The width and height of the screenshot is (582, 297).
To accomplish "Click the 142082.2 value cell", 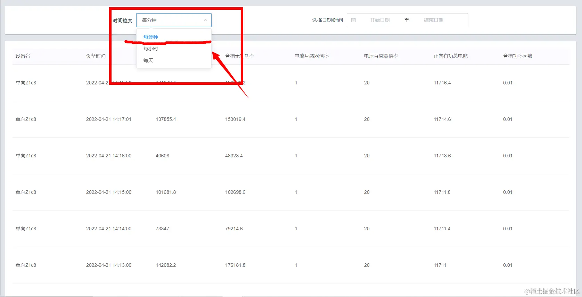I will point(166,265).
